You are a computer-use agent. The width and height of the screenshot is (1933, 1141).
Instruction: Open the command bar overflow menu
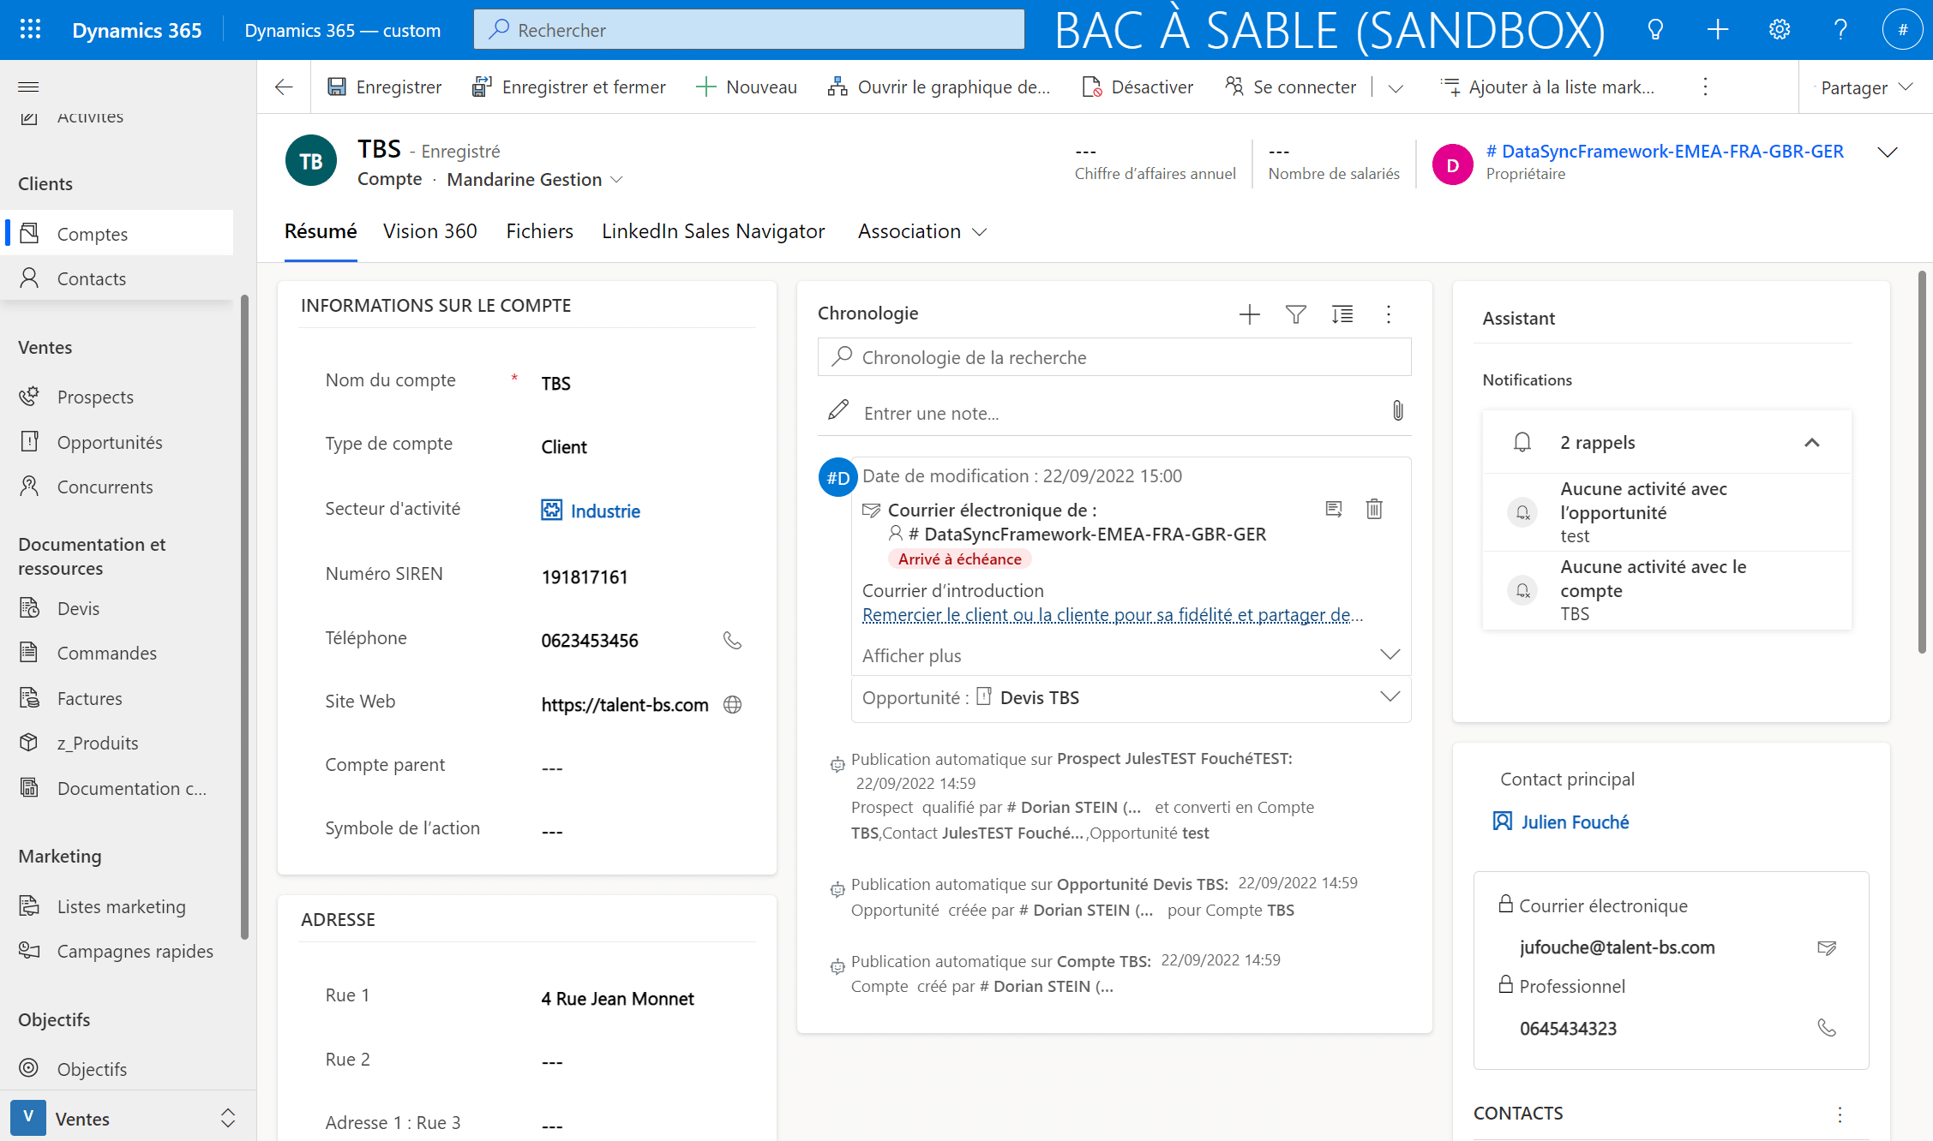[x=1705, y=87]
